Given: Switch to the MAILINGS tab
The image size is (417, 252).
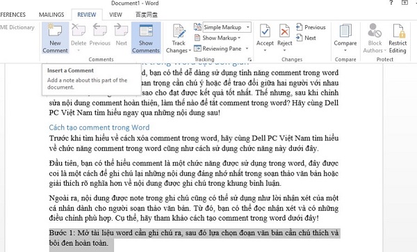Looking at the screenshot, I should [x=51, y=15].
